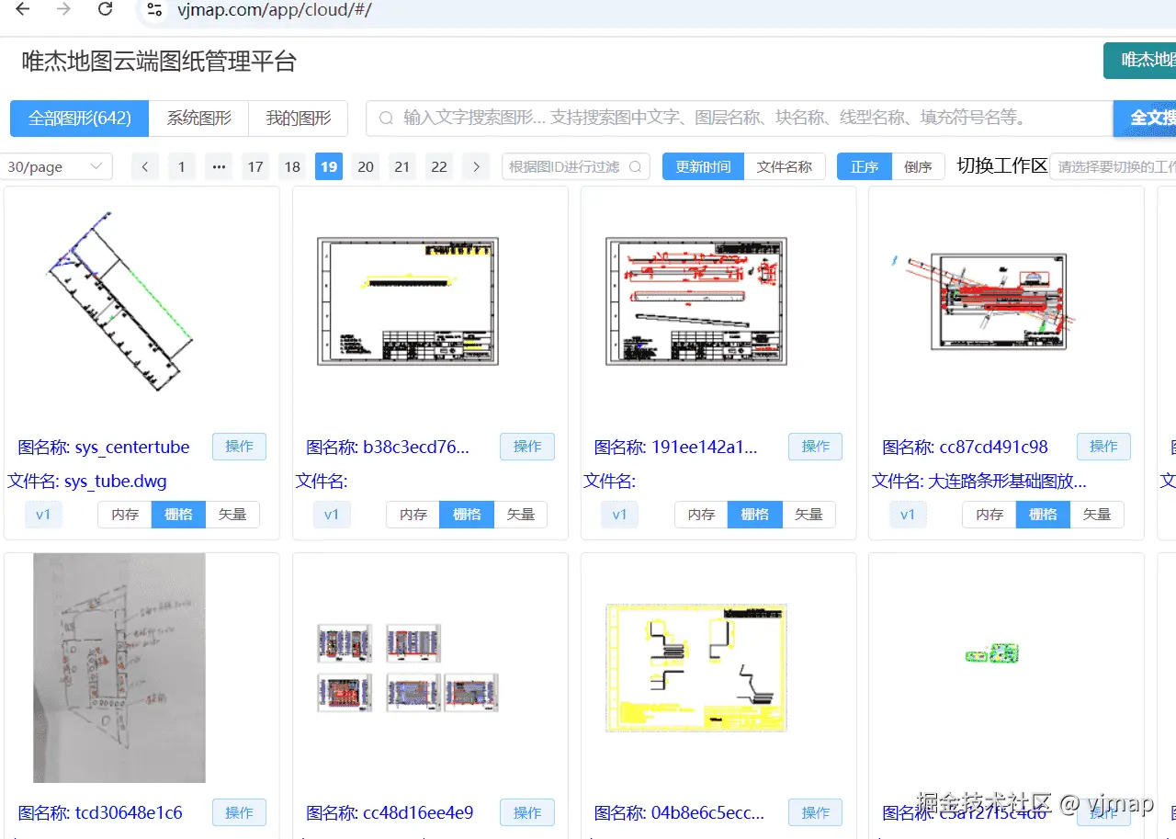The height and width of the screenshot is (839, 1176).
Task: Click 操作 for cc87cd491c98
Action: click(x=1103, y=447)
